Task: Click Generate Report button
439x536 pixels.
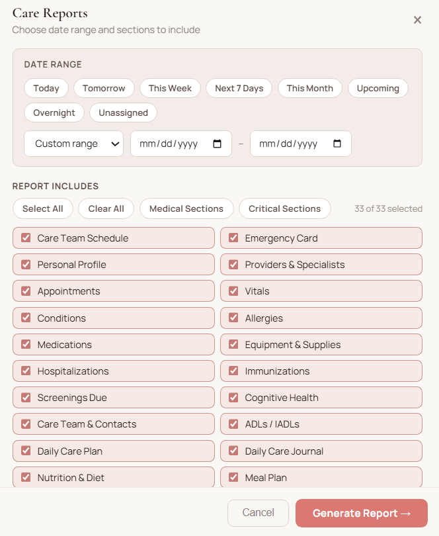Action: coord(362,513)
